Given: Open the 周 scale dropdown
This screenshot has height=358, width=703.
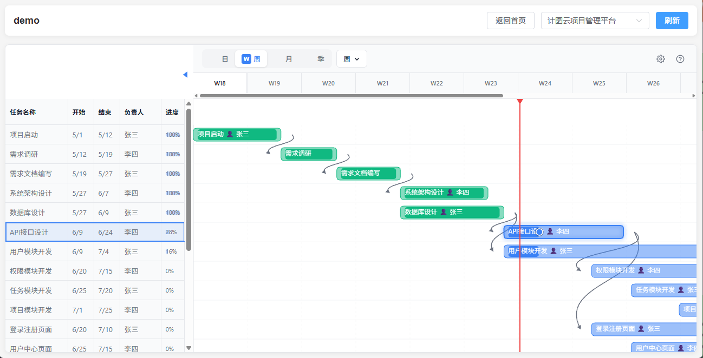Looking at the screenshot, I should tap(351, 59).
